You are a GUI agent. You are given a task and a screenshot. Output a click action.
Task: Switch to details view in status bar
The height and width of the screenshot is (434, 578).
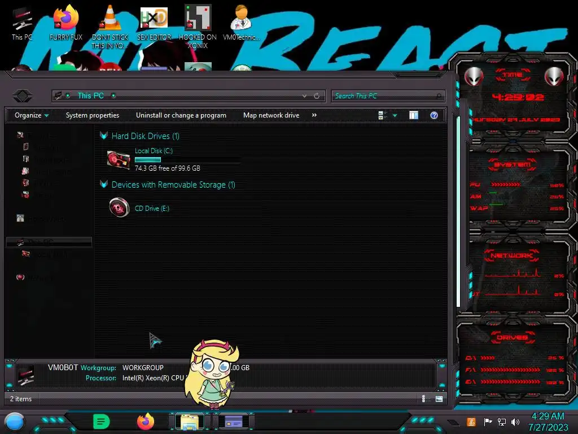coord(423,398)
